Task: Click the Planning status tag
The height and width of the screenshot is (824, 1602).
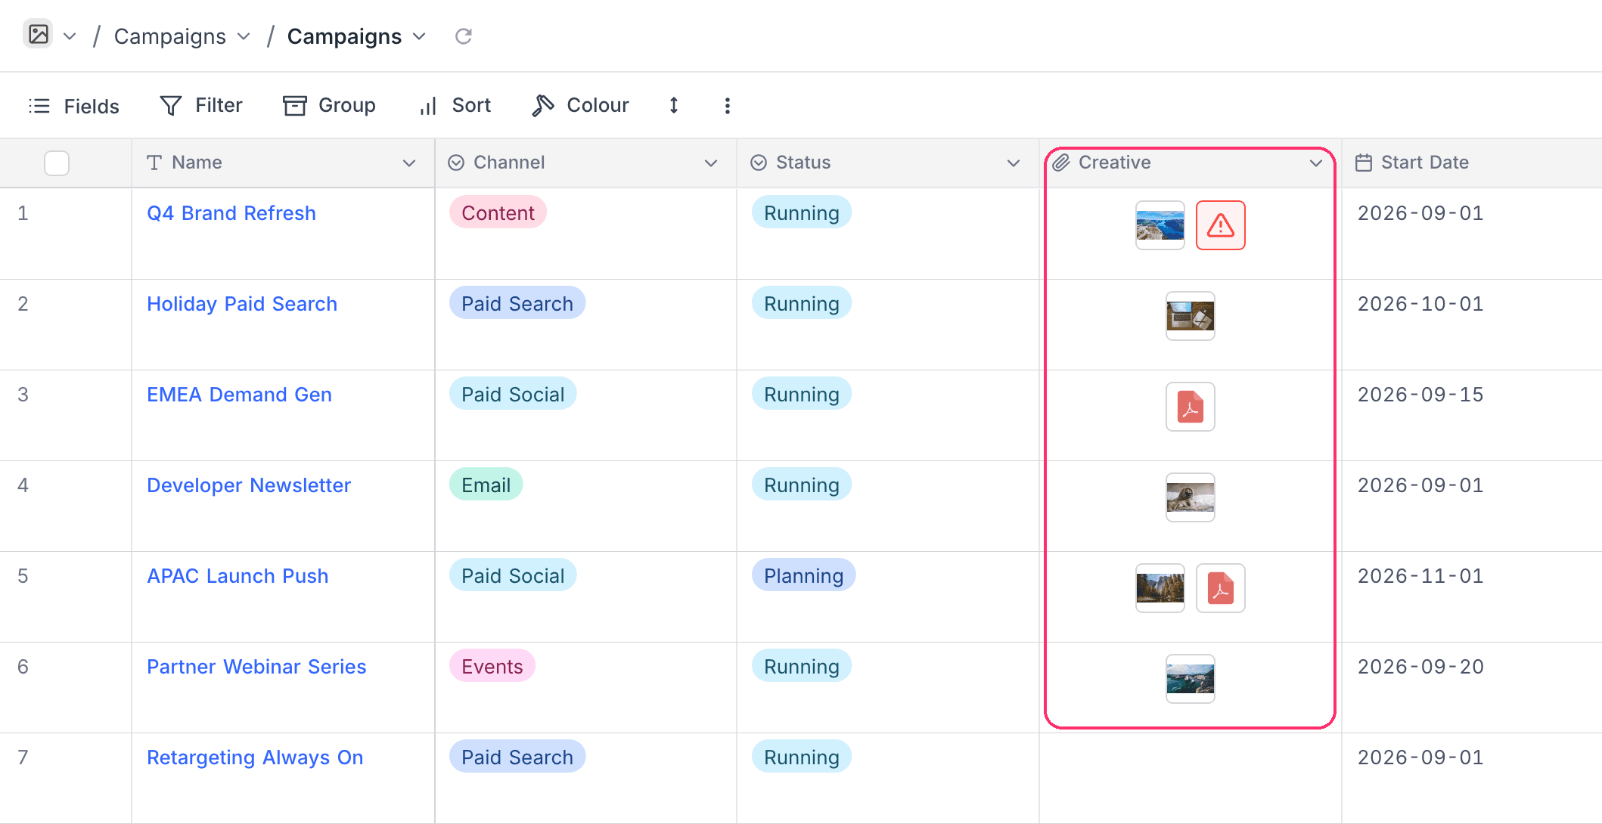Action: click(x=803, y=576)
